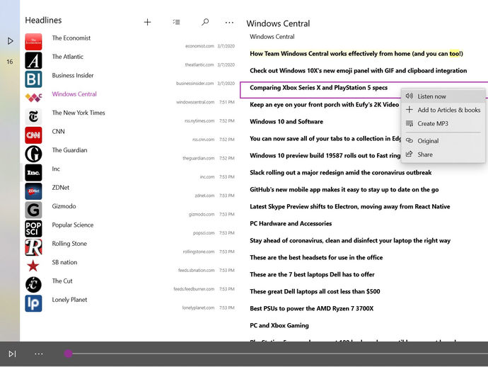Open 'Check out Windows 10X's new emoji panel' article
Viewport: 488px width, 367px height.
358,71
